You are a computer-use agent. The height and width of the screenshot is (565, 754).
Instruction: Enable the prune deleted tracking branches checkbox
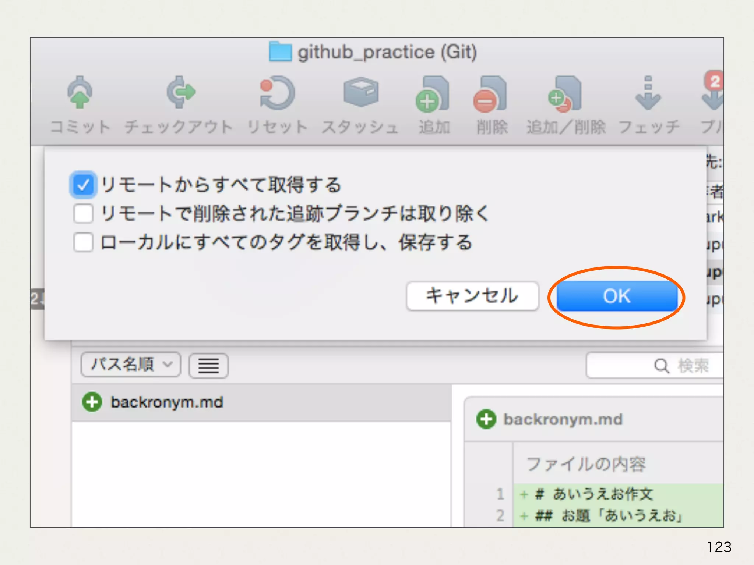(83, 214)
